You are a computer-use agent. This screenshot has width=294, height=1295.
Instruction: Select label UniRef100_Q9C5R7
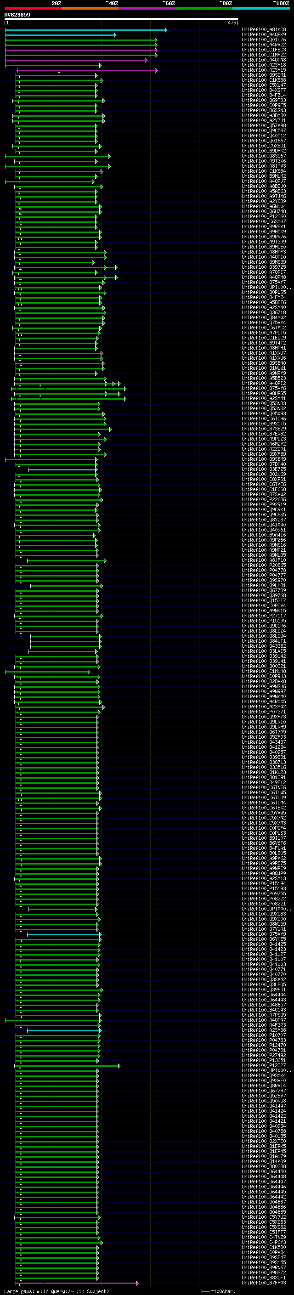click(x=264, y=131)
